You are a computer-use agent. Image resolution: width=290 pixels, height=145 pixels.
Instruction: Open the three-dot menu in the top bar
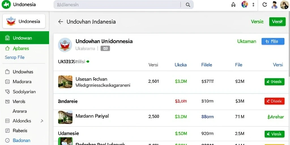click(x=253, y=5)
